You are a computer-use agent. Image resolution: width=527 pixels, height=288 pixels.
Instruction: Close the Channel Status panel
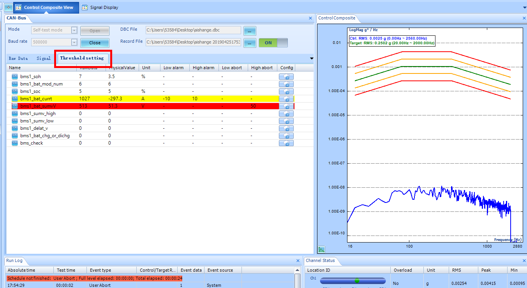tap(524, 261)
